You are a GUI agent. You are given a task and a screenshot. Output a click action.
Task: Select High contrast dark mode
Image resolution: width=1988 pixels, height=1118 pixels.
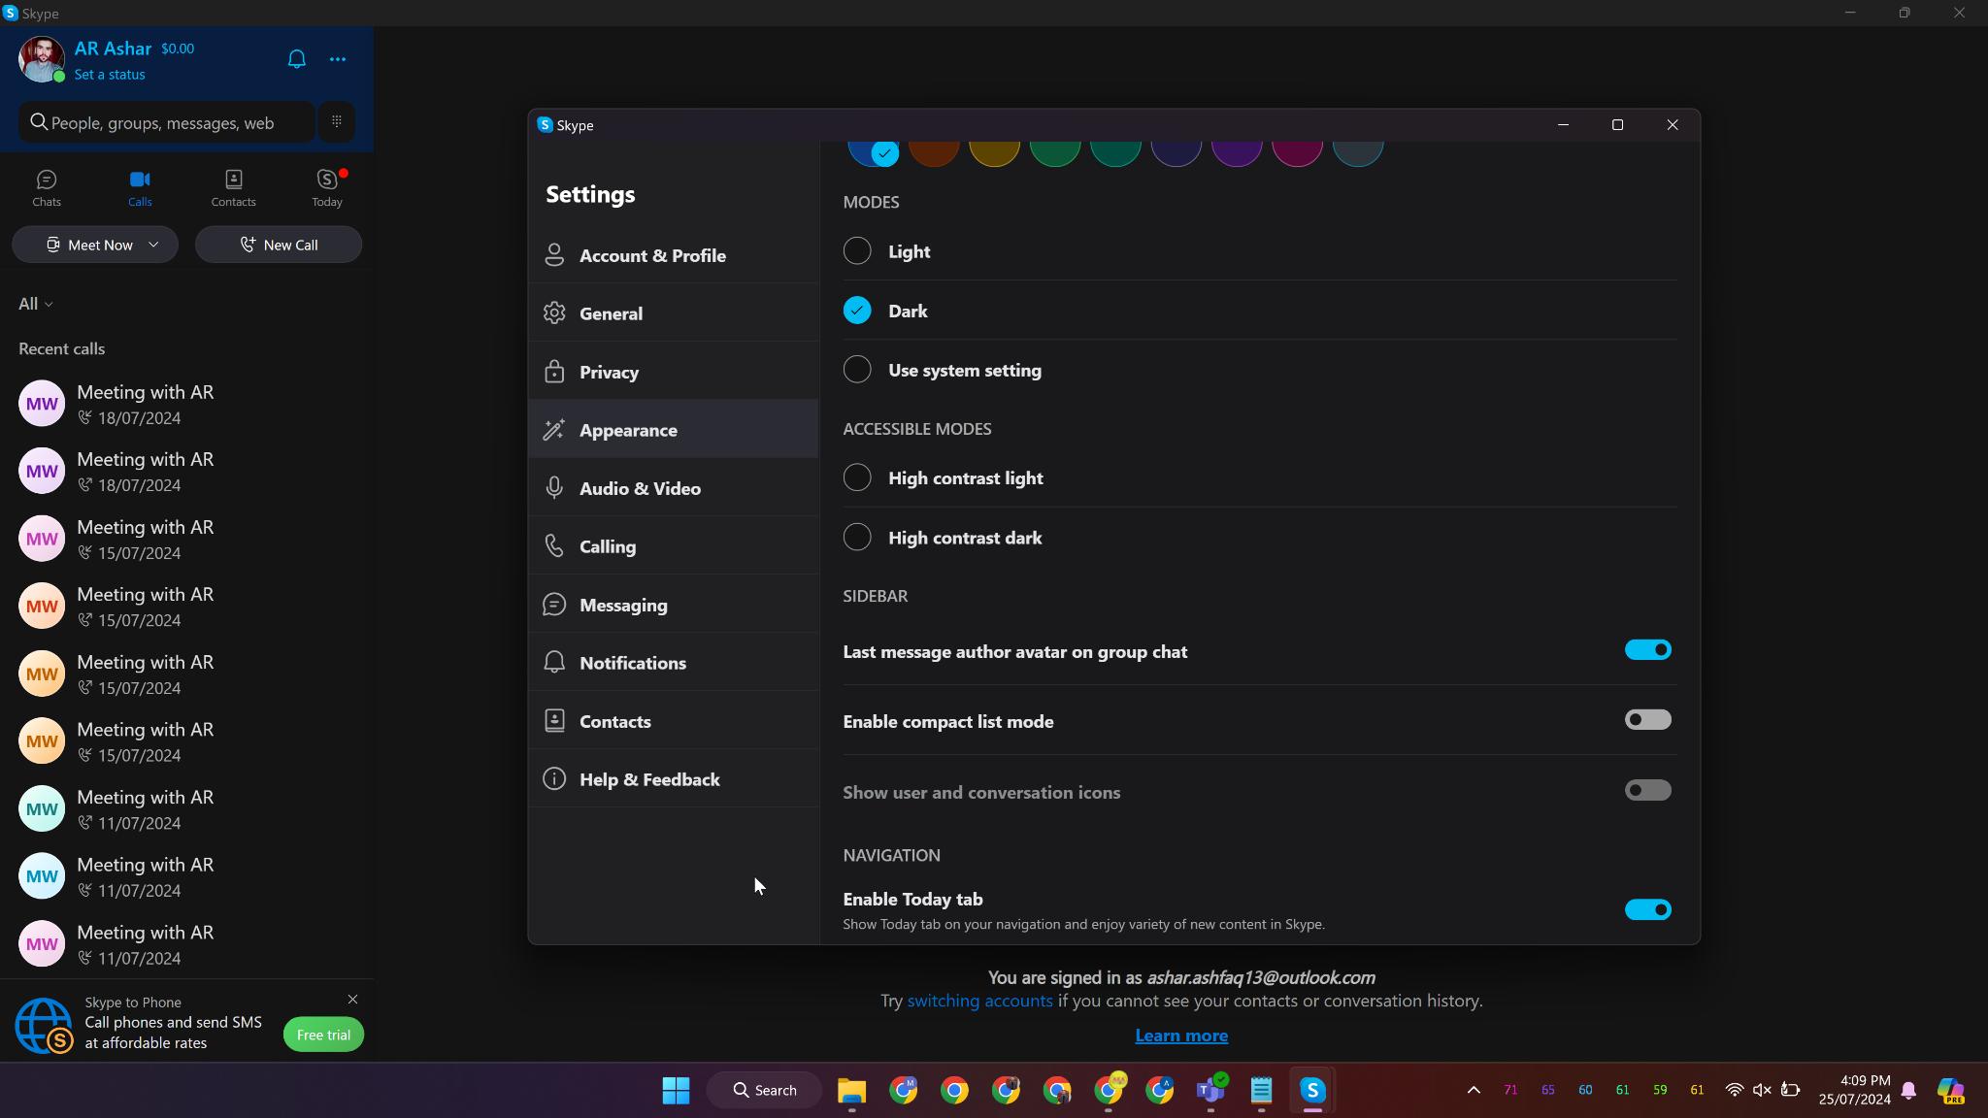[857, 538]
